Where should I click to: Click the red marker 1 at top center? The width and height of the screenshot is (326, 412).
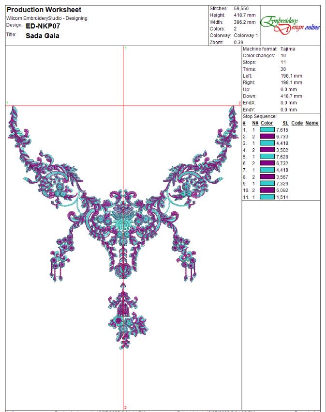[x=125, y=49]
